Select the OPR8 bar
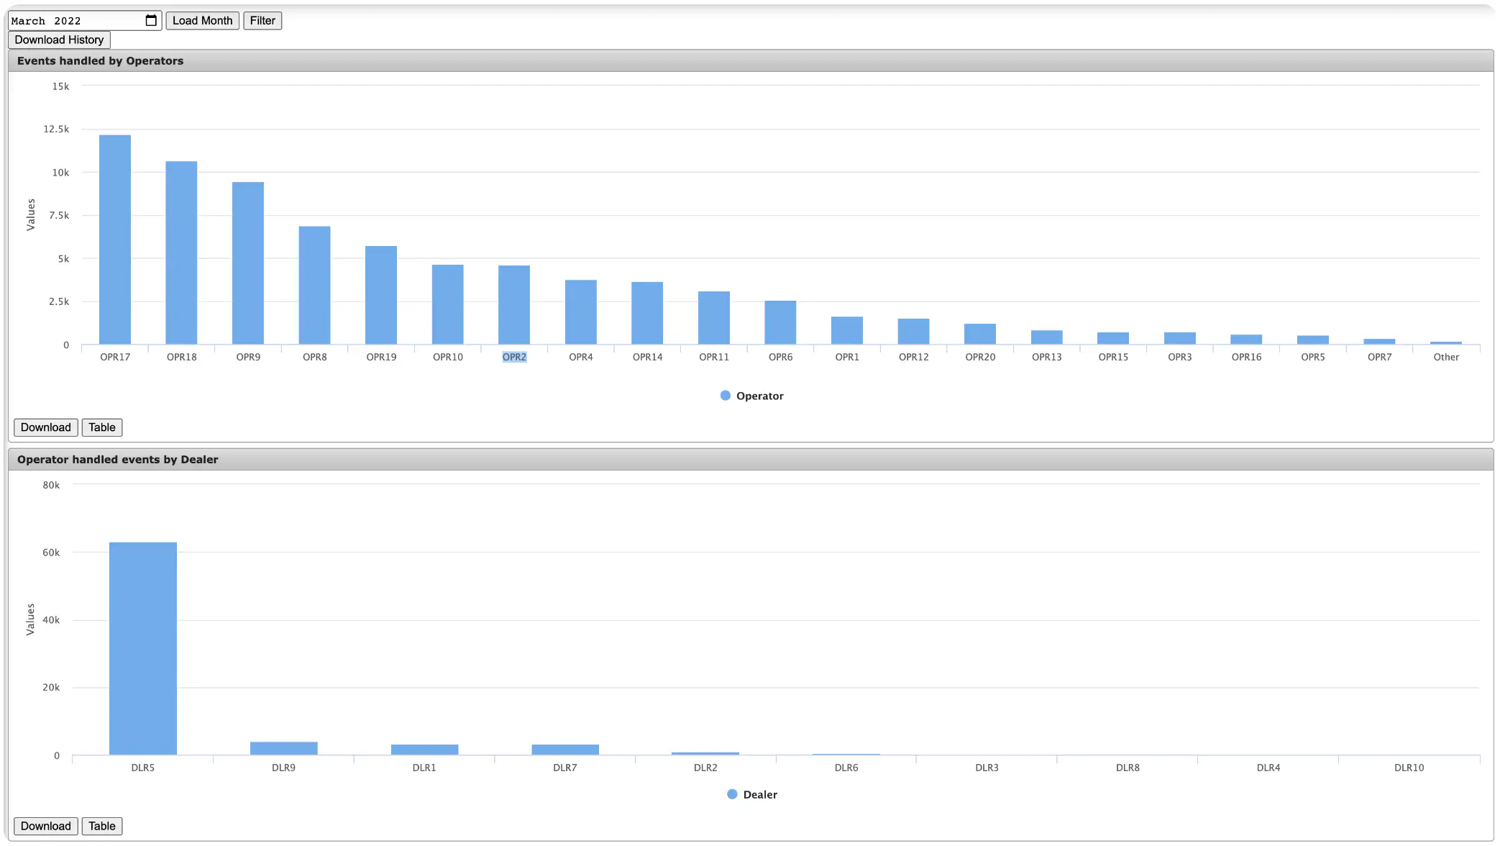Image resolution: width=1500 pixels, height=846 pixels. pos(314,286)
